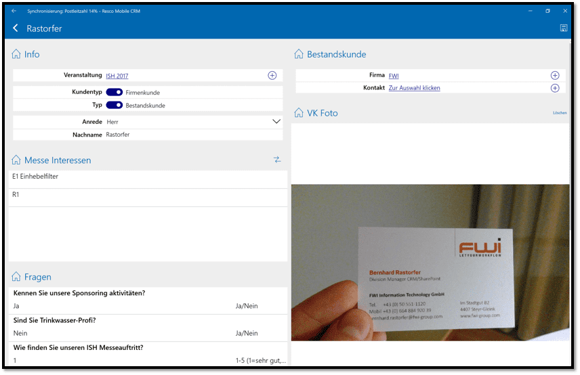
Task: Select the 'E1 Einhebelfilter' interest row
Action: pos(148,179)
